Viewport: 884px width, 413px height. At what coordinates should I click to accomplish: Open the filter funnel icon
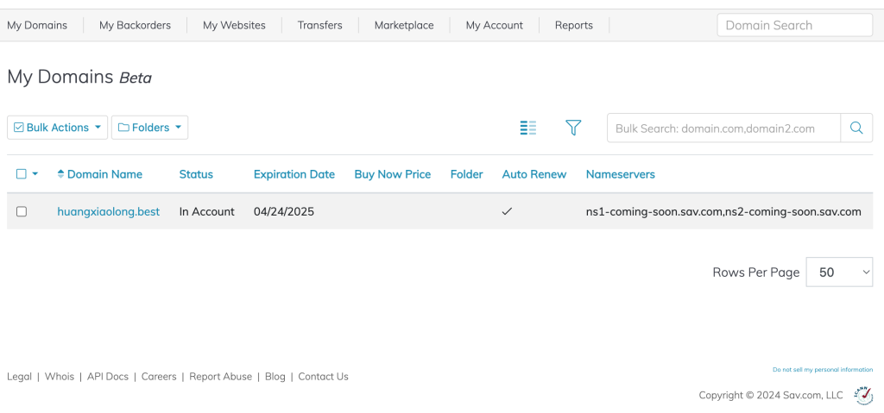(573, 128)
